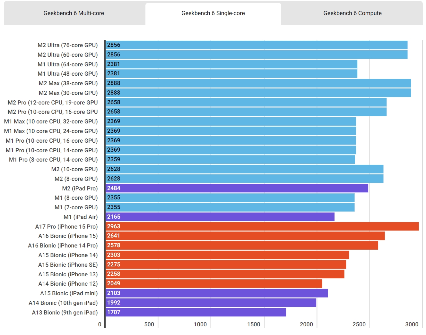Click the M1 Ultra (64-core GPU) bar

click(x=231, y=64)
